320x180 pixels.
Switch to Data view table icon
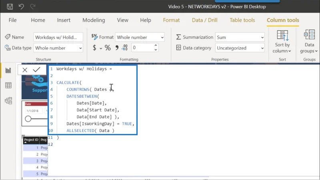click(8, 85)
